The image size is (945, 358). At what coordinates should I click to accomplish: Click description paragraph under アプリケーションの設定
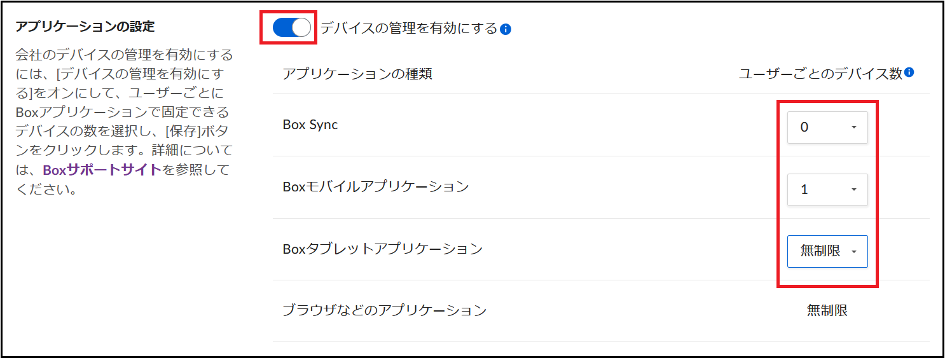coord(124,122)
